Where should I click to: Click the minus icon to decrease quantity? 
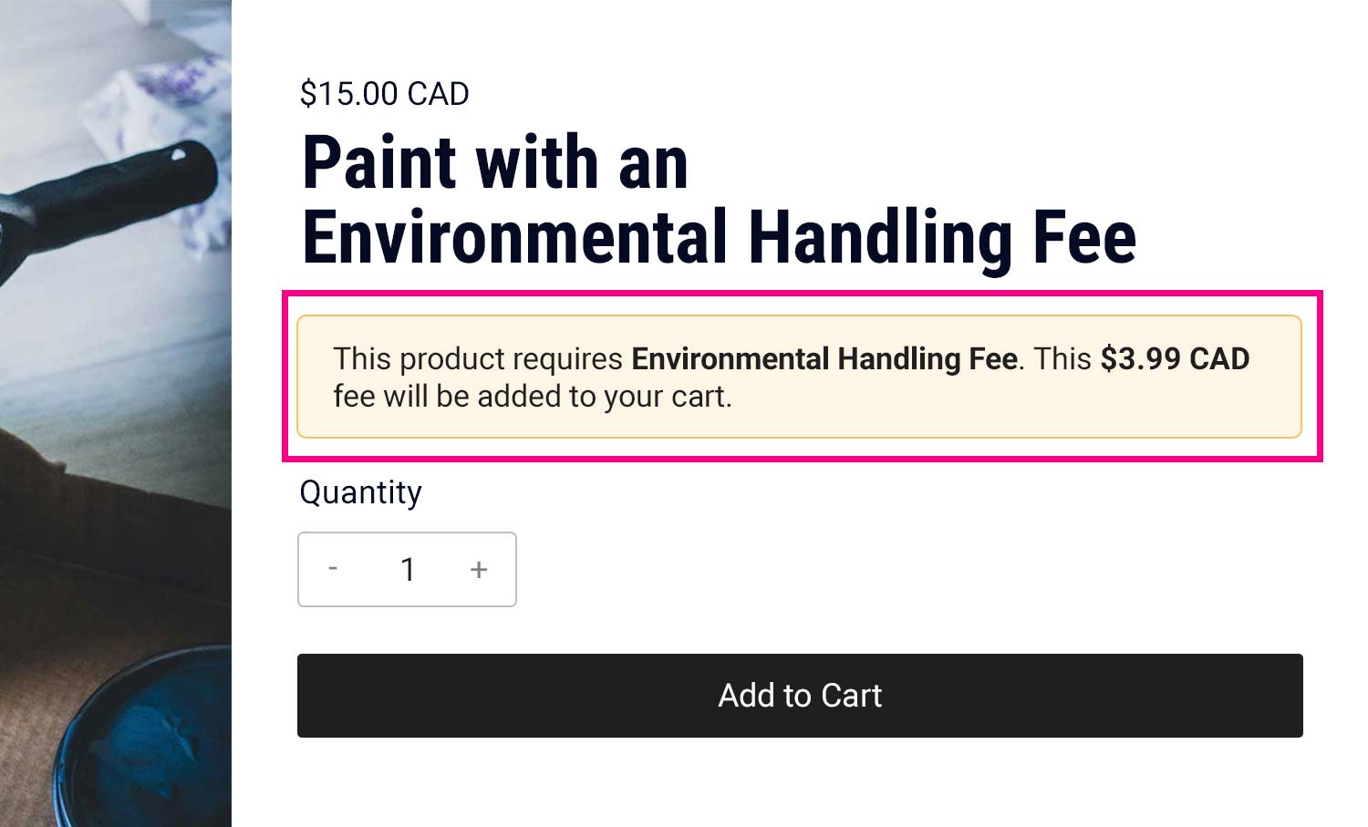click(333, 569)
